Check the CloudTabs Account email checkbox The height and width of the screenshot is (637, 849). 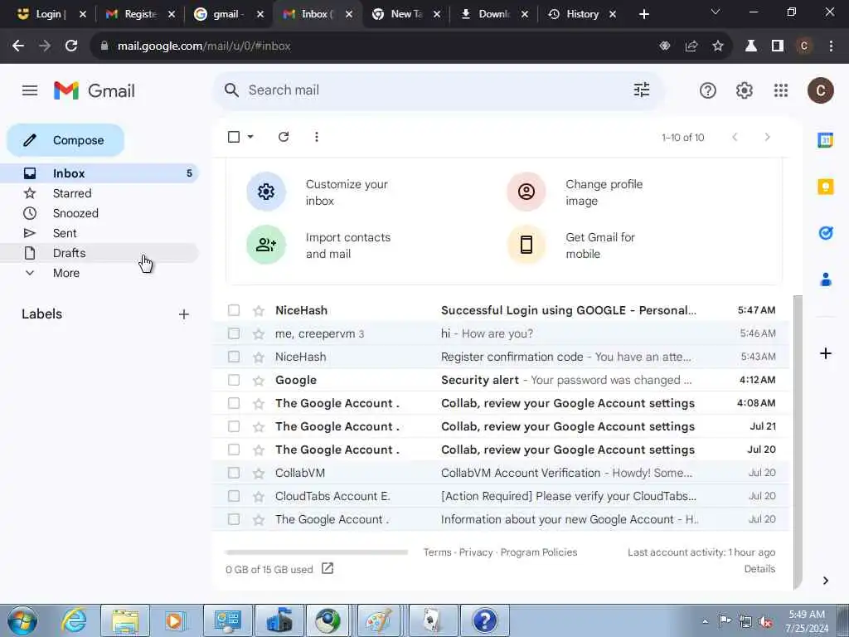(233, 496)
